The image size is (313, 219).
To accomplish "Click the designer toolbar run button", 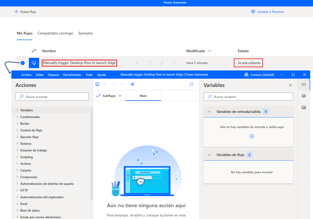I will point(106,84).
